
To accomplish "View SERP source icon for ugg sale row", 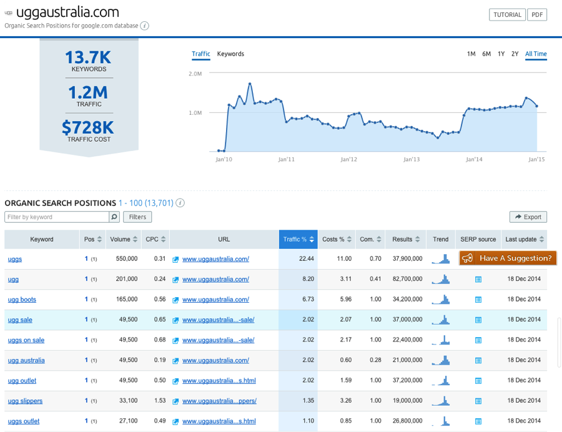I will pyautogui.click(x=478, y=320).
